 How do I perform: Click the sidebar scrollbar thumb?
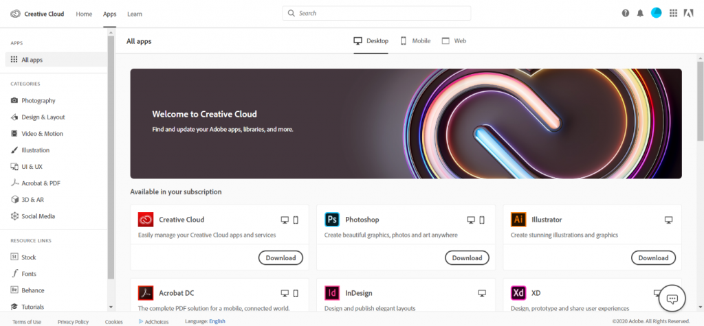click(x=111, y=157)
